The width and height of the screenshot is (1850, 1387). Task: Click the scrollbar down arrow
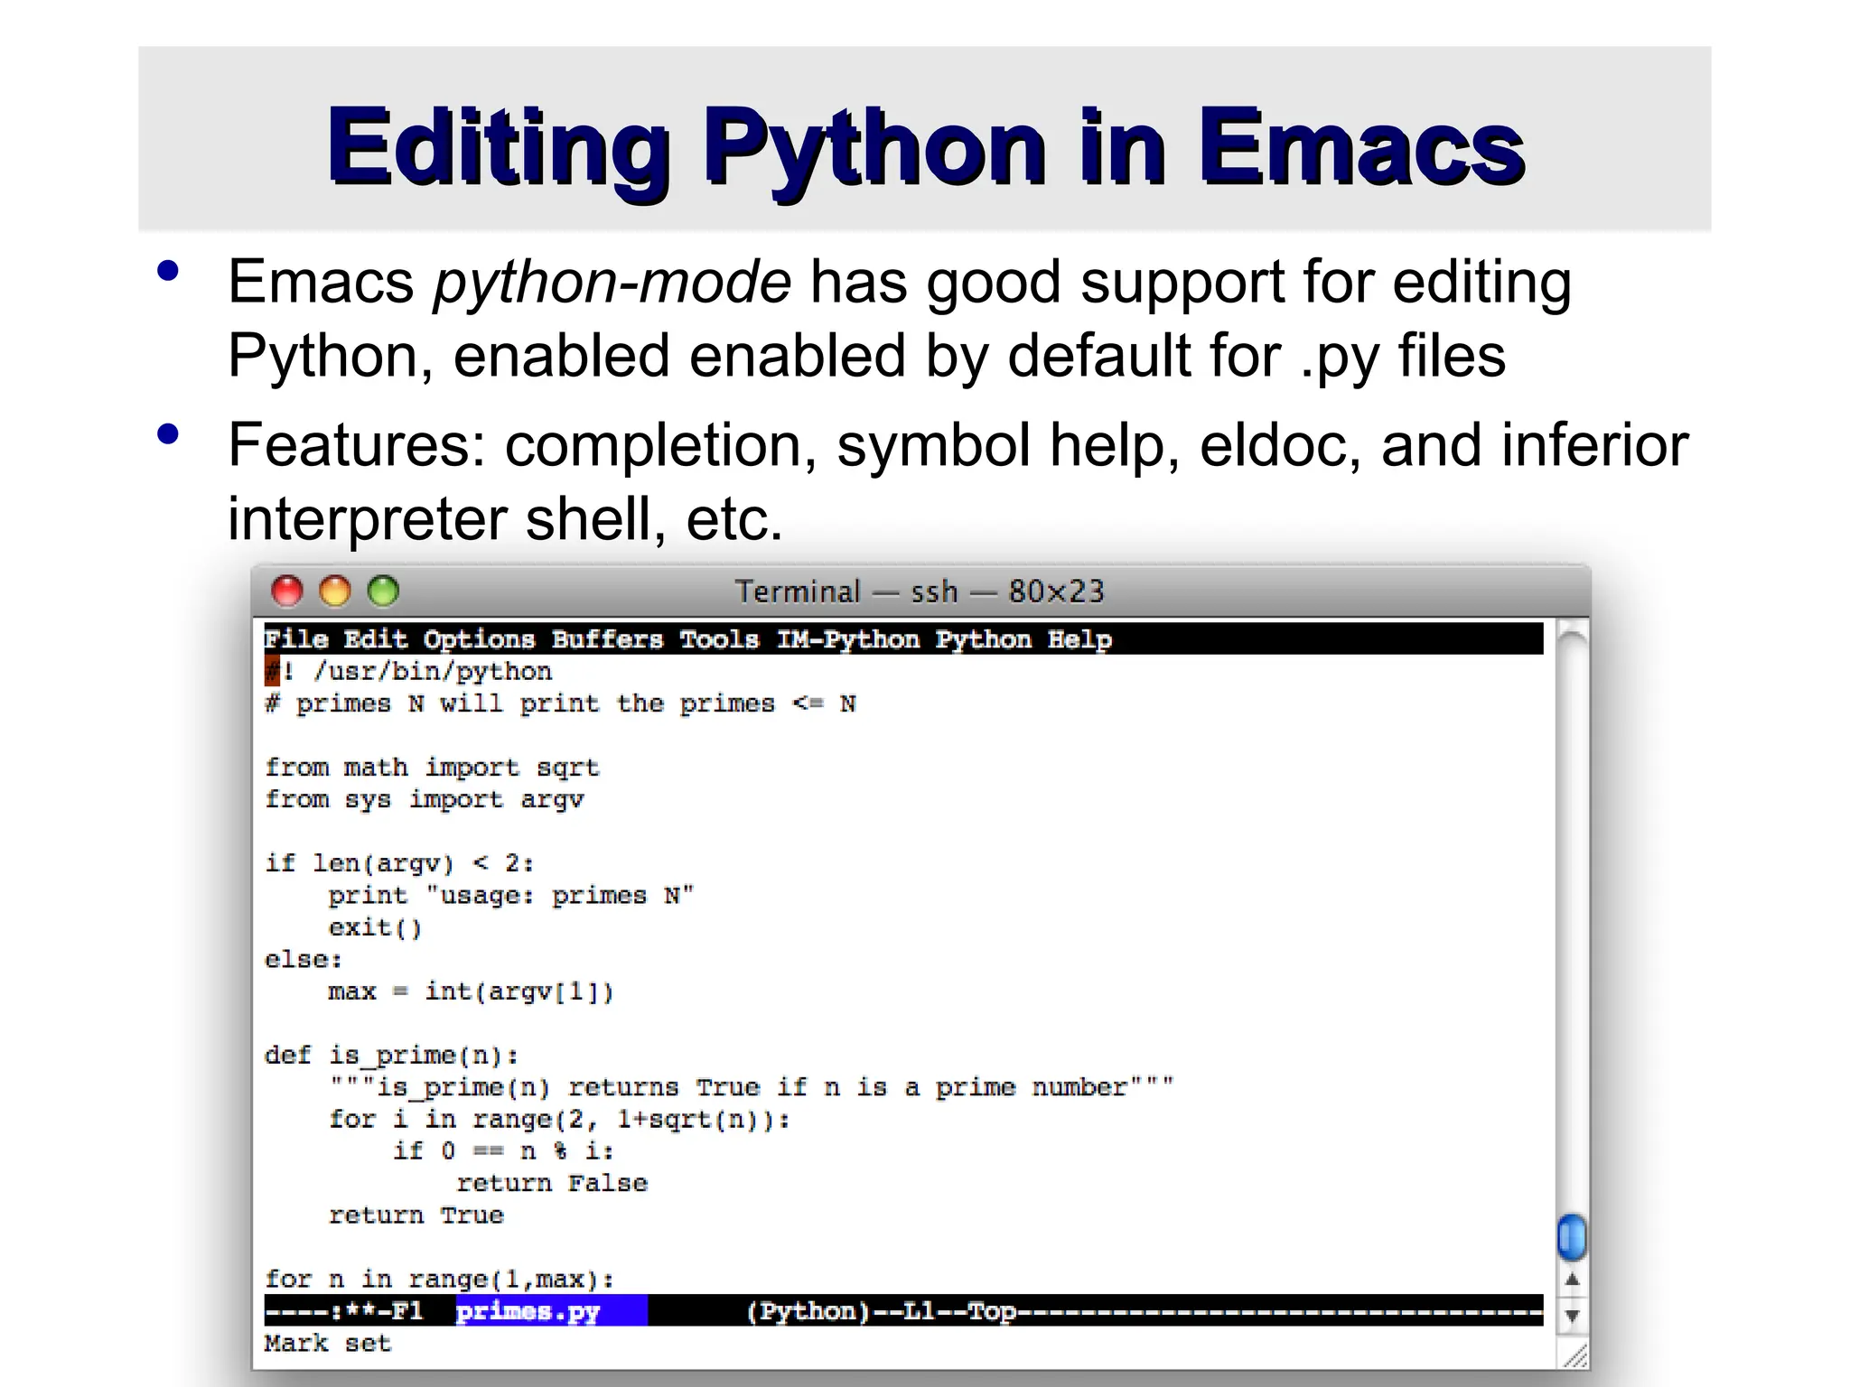point(1572,1316)
